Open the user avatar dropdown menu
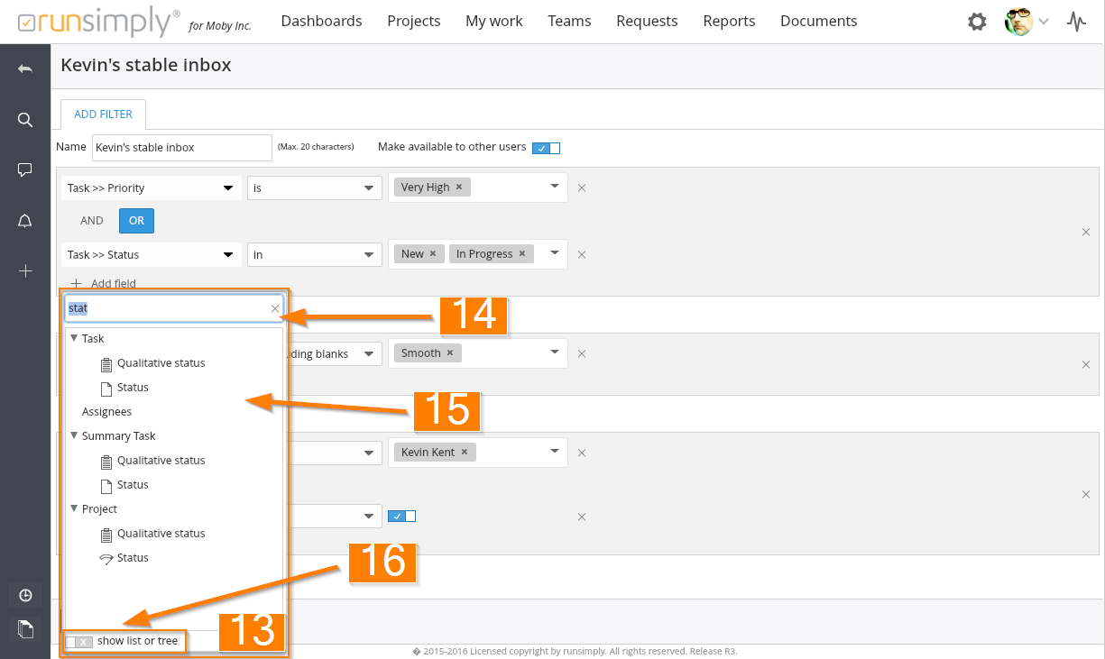Viewport: 1105px width, 659px height. 1027,22
